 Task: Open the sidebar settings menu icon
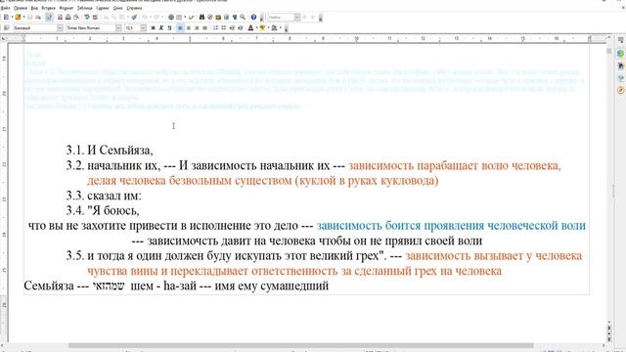coord(620,40)
